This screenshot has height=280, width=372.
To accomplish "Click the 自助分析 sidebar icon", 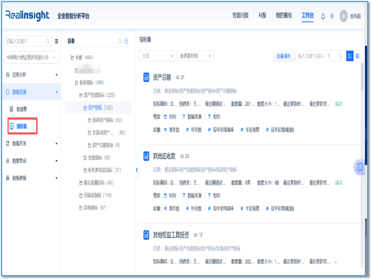I will click(x=8, y=75).
